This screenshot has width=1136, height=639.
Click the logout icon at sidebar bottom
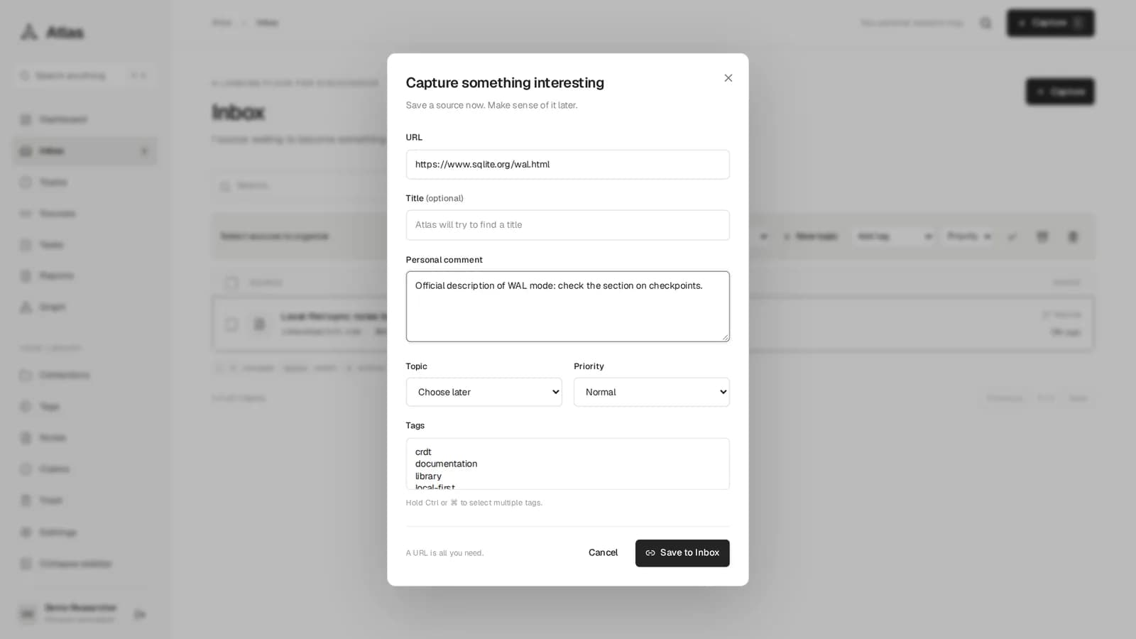tap(140, 614)
